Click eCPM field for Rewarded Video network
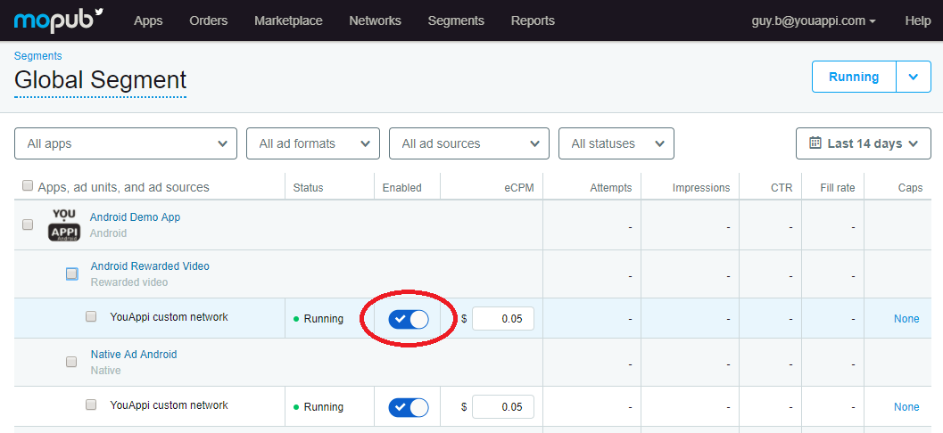 tap(502, 319)
